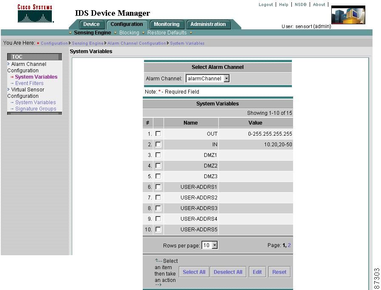This screenshot has height=290, width=381.
Task: Switch to the Administration tab
Action: pyautogui.click(x=208, y=24)
